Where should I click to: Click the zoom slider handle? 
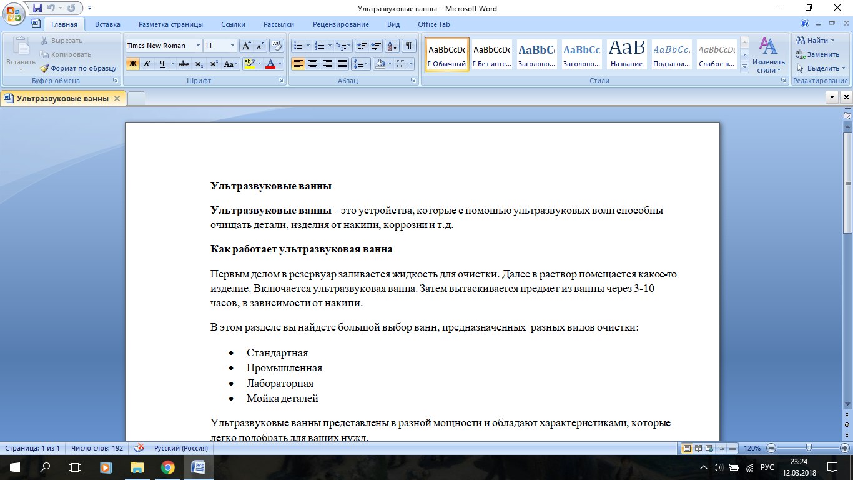809,448
